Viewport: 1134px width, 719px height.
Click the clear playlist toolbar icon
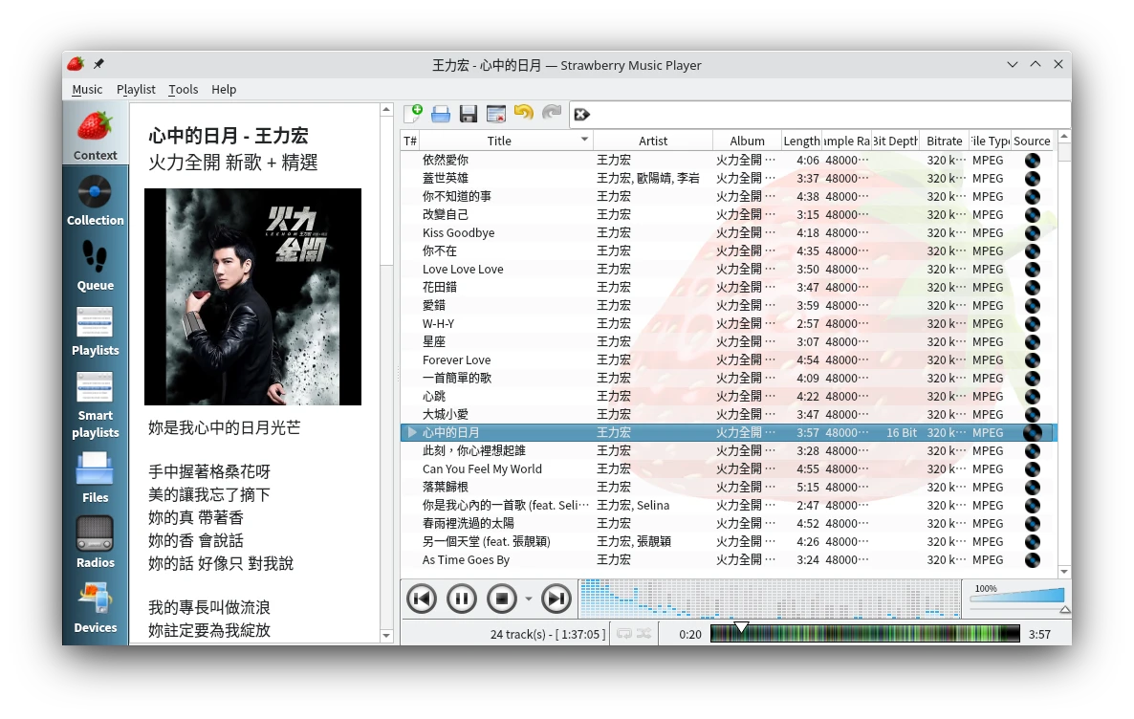(495, 115)
